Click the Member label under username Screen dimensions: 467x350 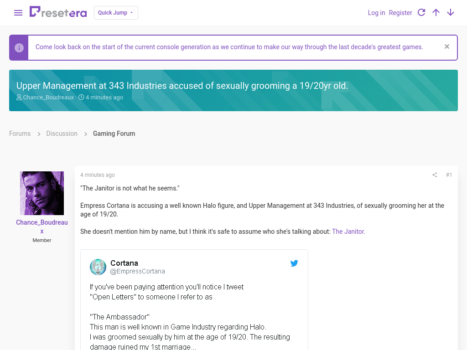42,240
